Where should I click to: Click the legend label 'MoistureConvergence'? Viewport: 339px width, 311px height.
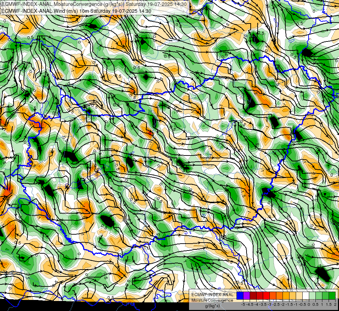click(212, 300)
